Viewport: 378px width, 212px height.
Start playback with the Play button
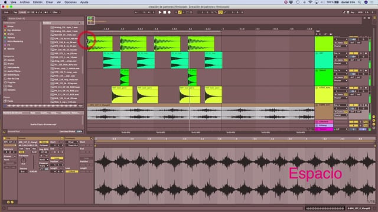[x=160, y=12]
